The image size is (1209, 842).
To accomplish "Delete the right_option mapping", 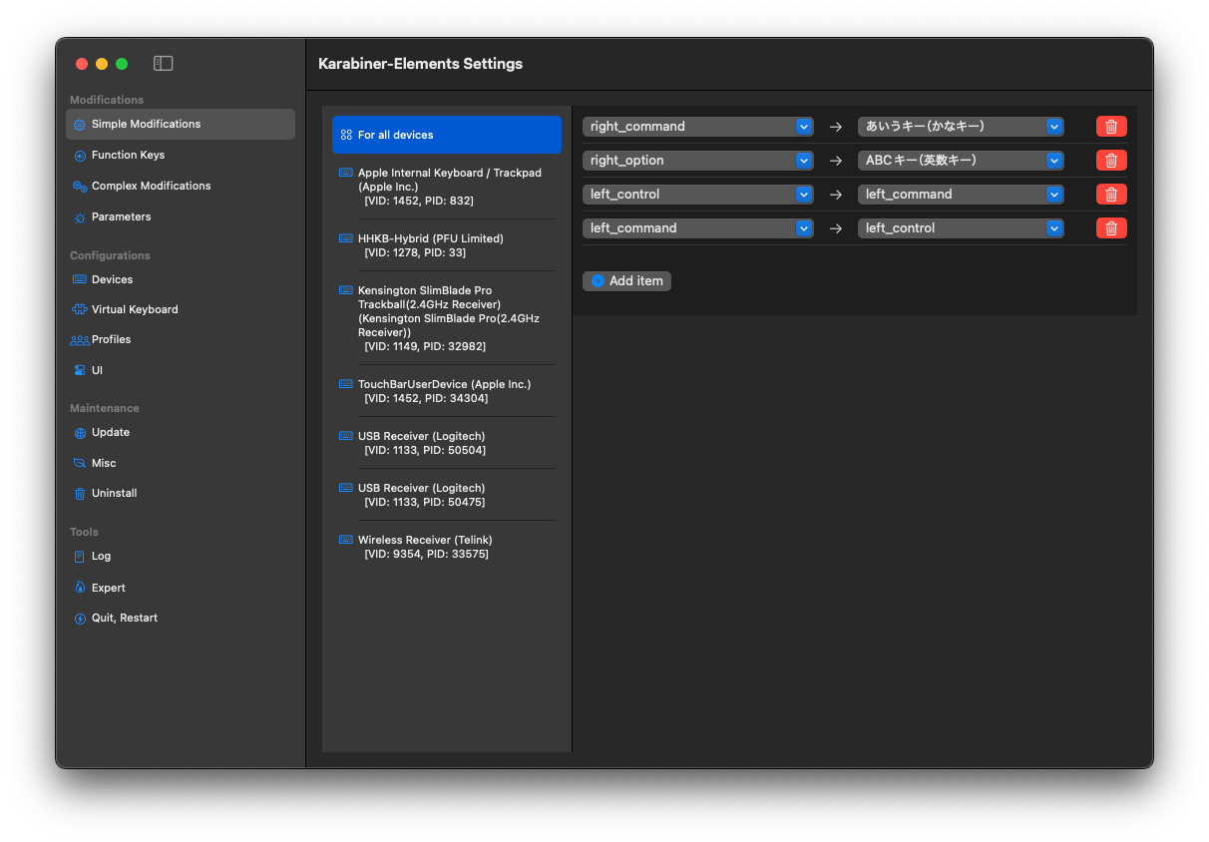I will 1111,161.
